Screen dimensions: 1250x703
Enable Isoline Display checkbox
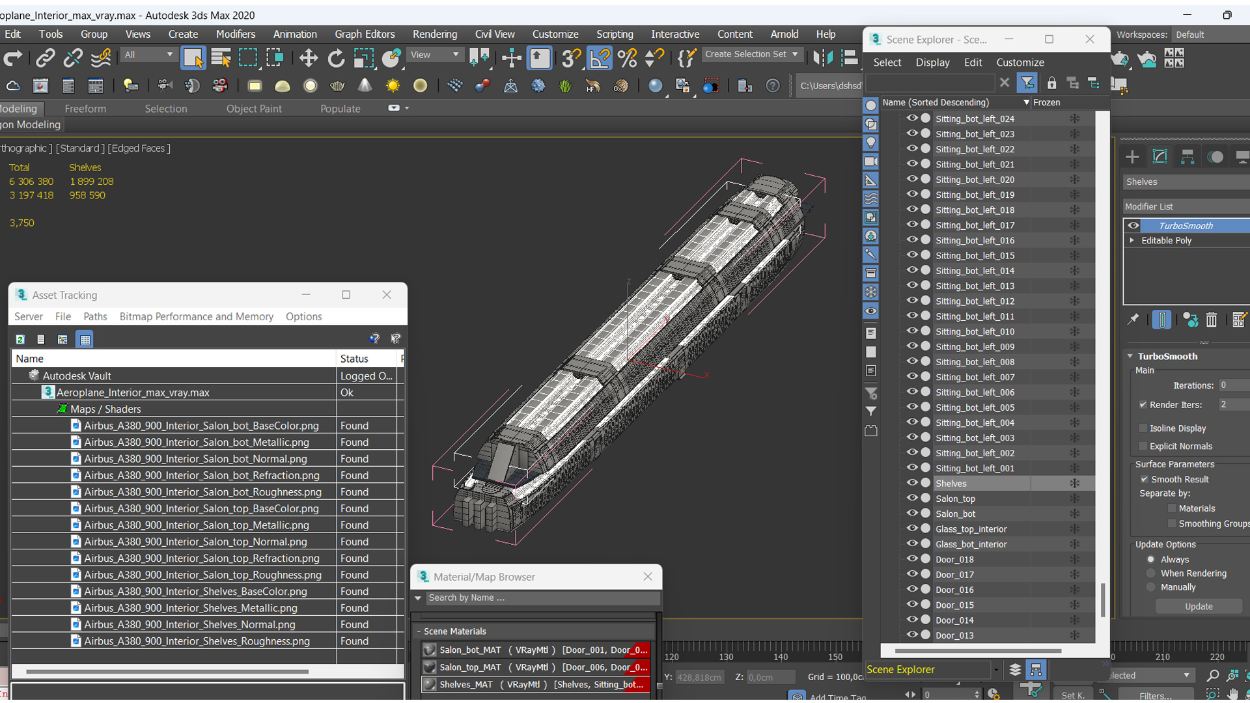(x=1143, y=428)
